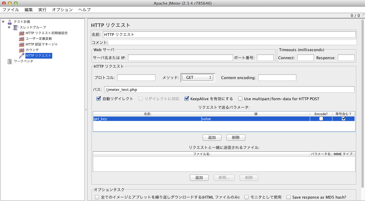This screenshot has height=201, width=365.
Task: Check the Encode? box for get_key
Action: pos(321,119)
